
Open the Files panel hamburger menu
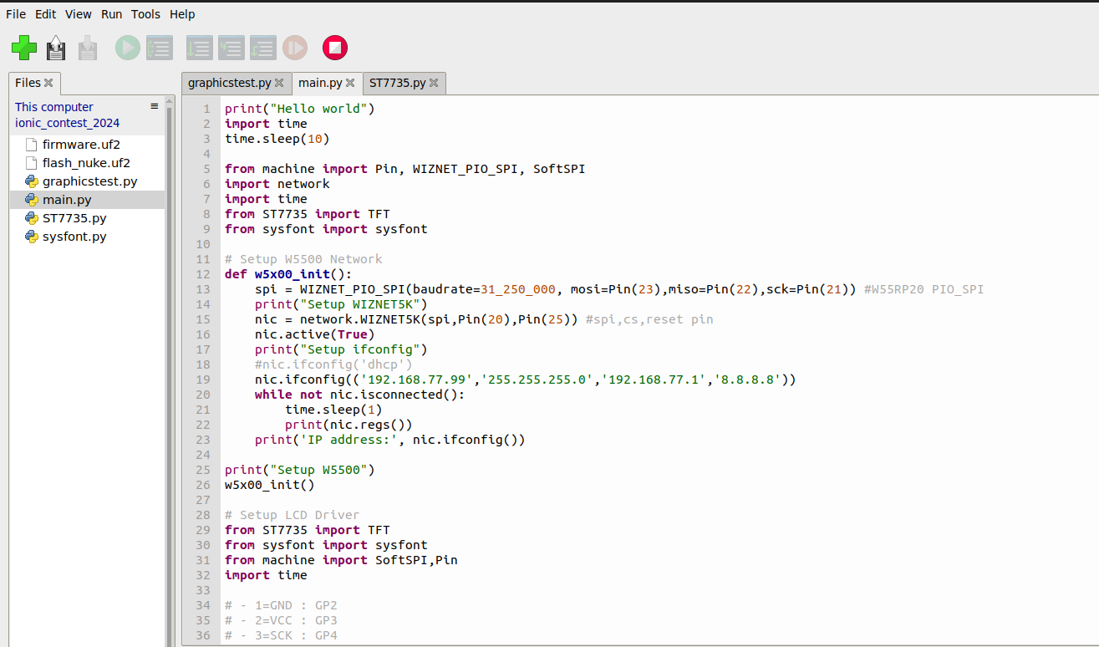tap(154, 106)
